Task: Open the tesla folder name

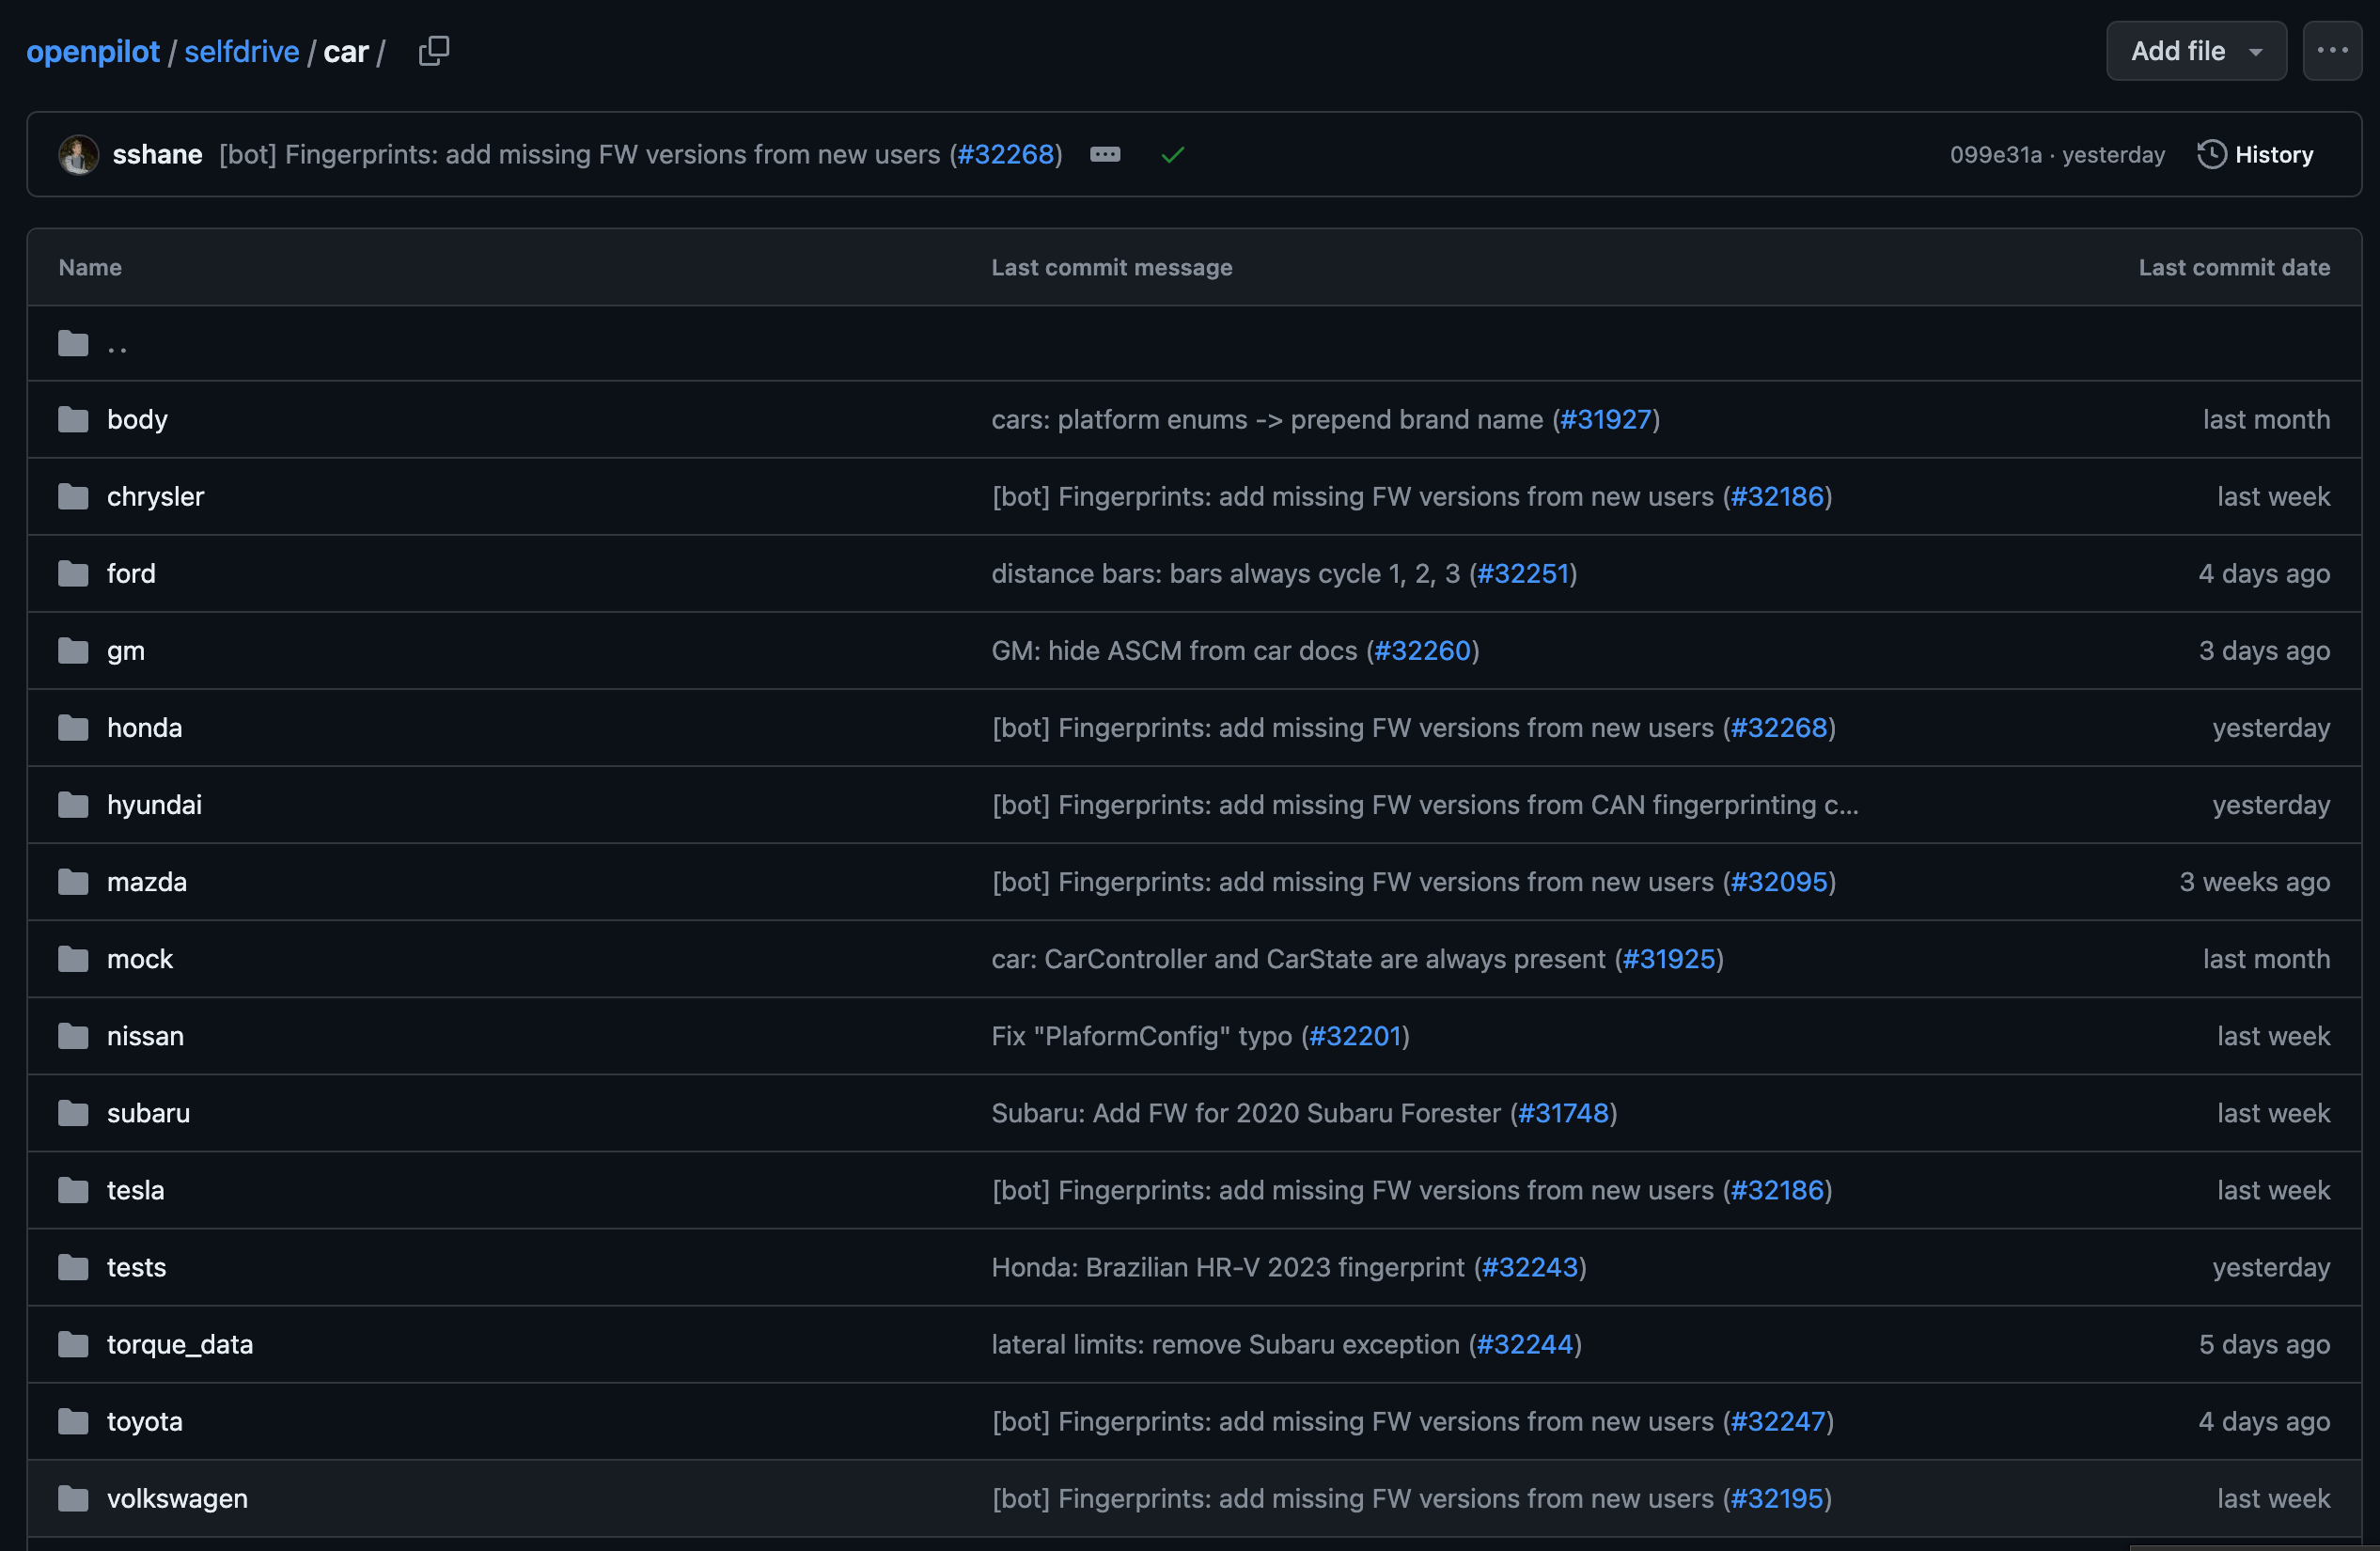Action: click(135, 1189)
